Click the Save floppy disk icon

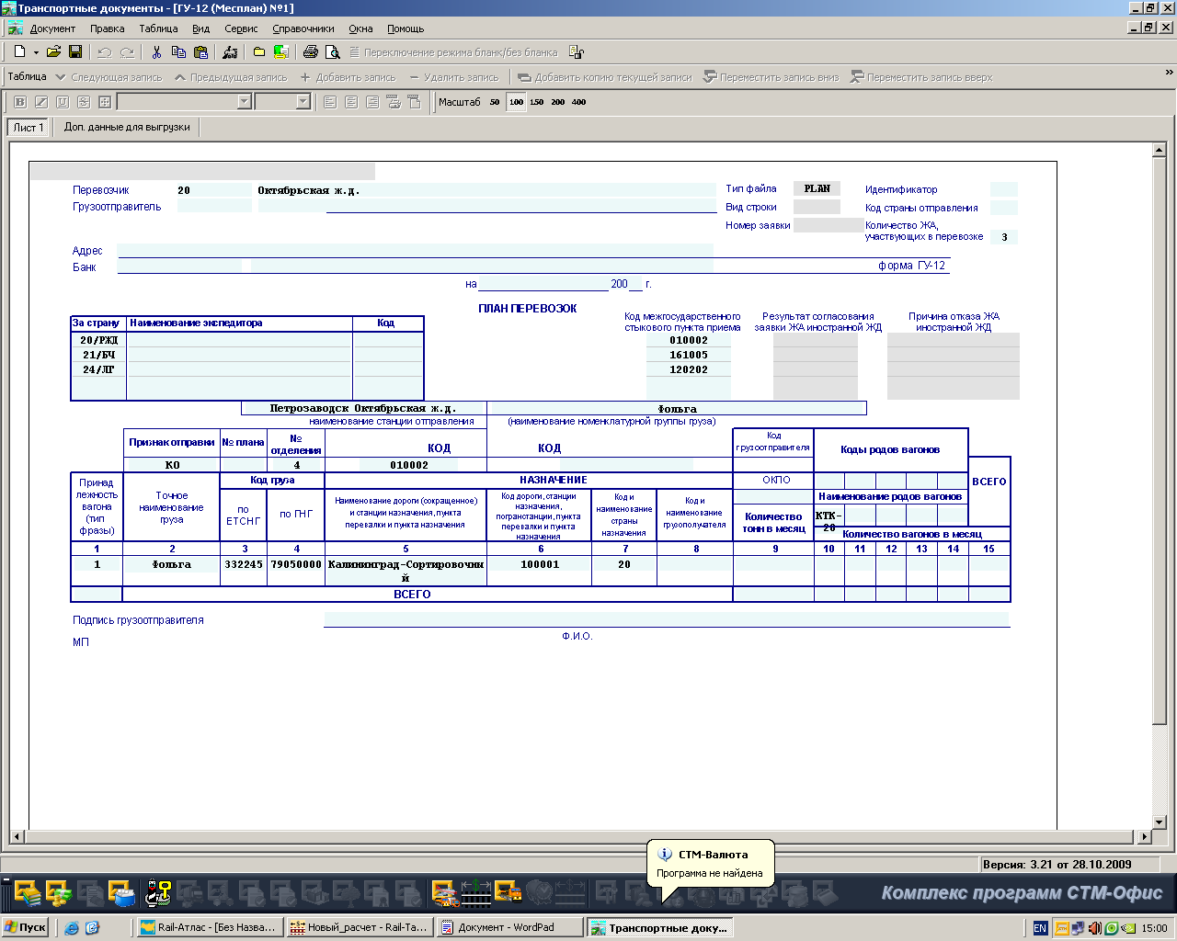tap(75, 52)
